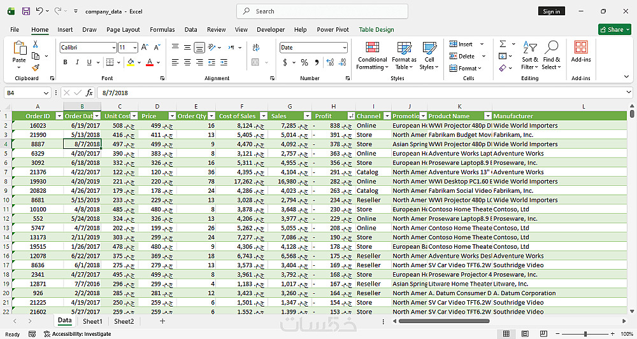The height and width of the screenshot is (339, 637).
Task: Apply the yellow Fill Color
Action: coord(131,62)
